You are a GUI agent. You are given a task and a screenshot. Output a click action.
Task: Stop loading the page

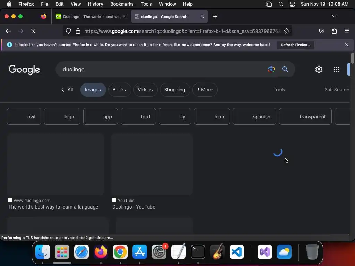(x=33, y=31)
